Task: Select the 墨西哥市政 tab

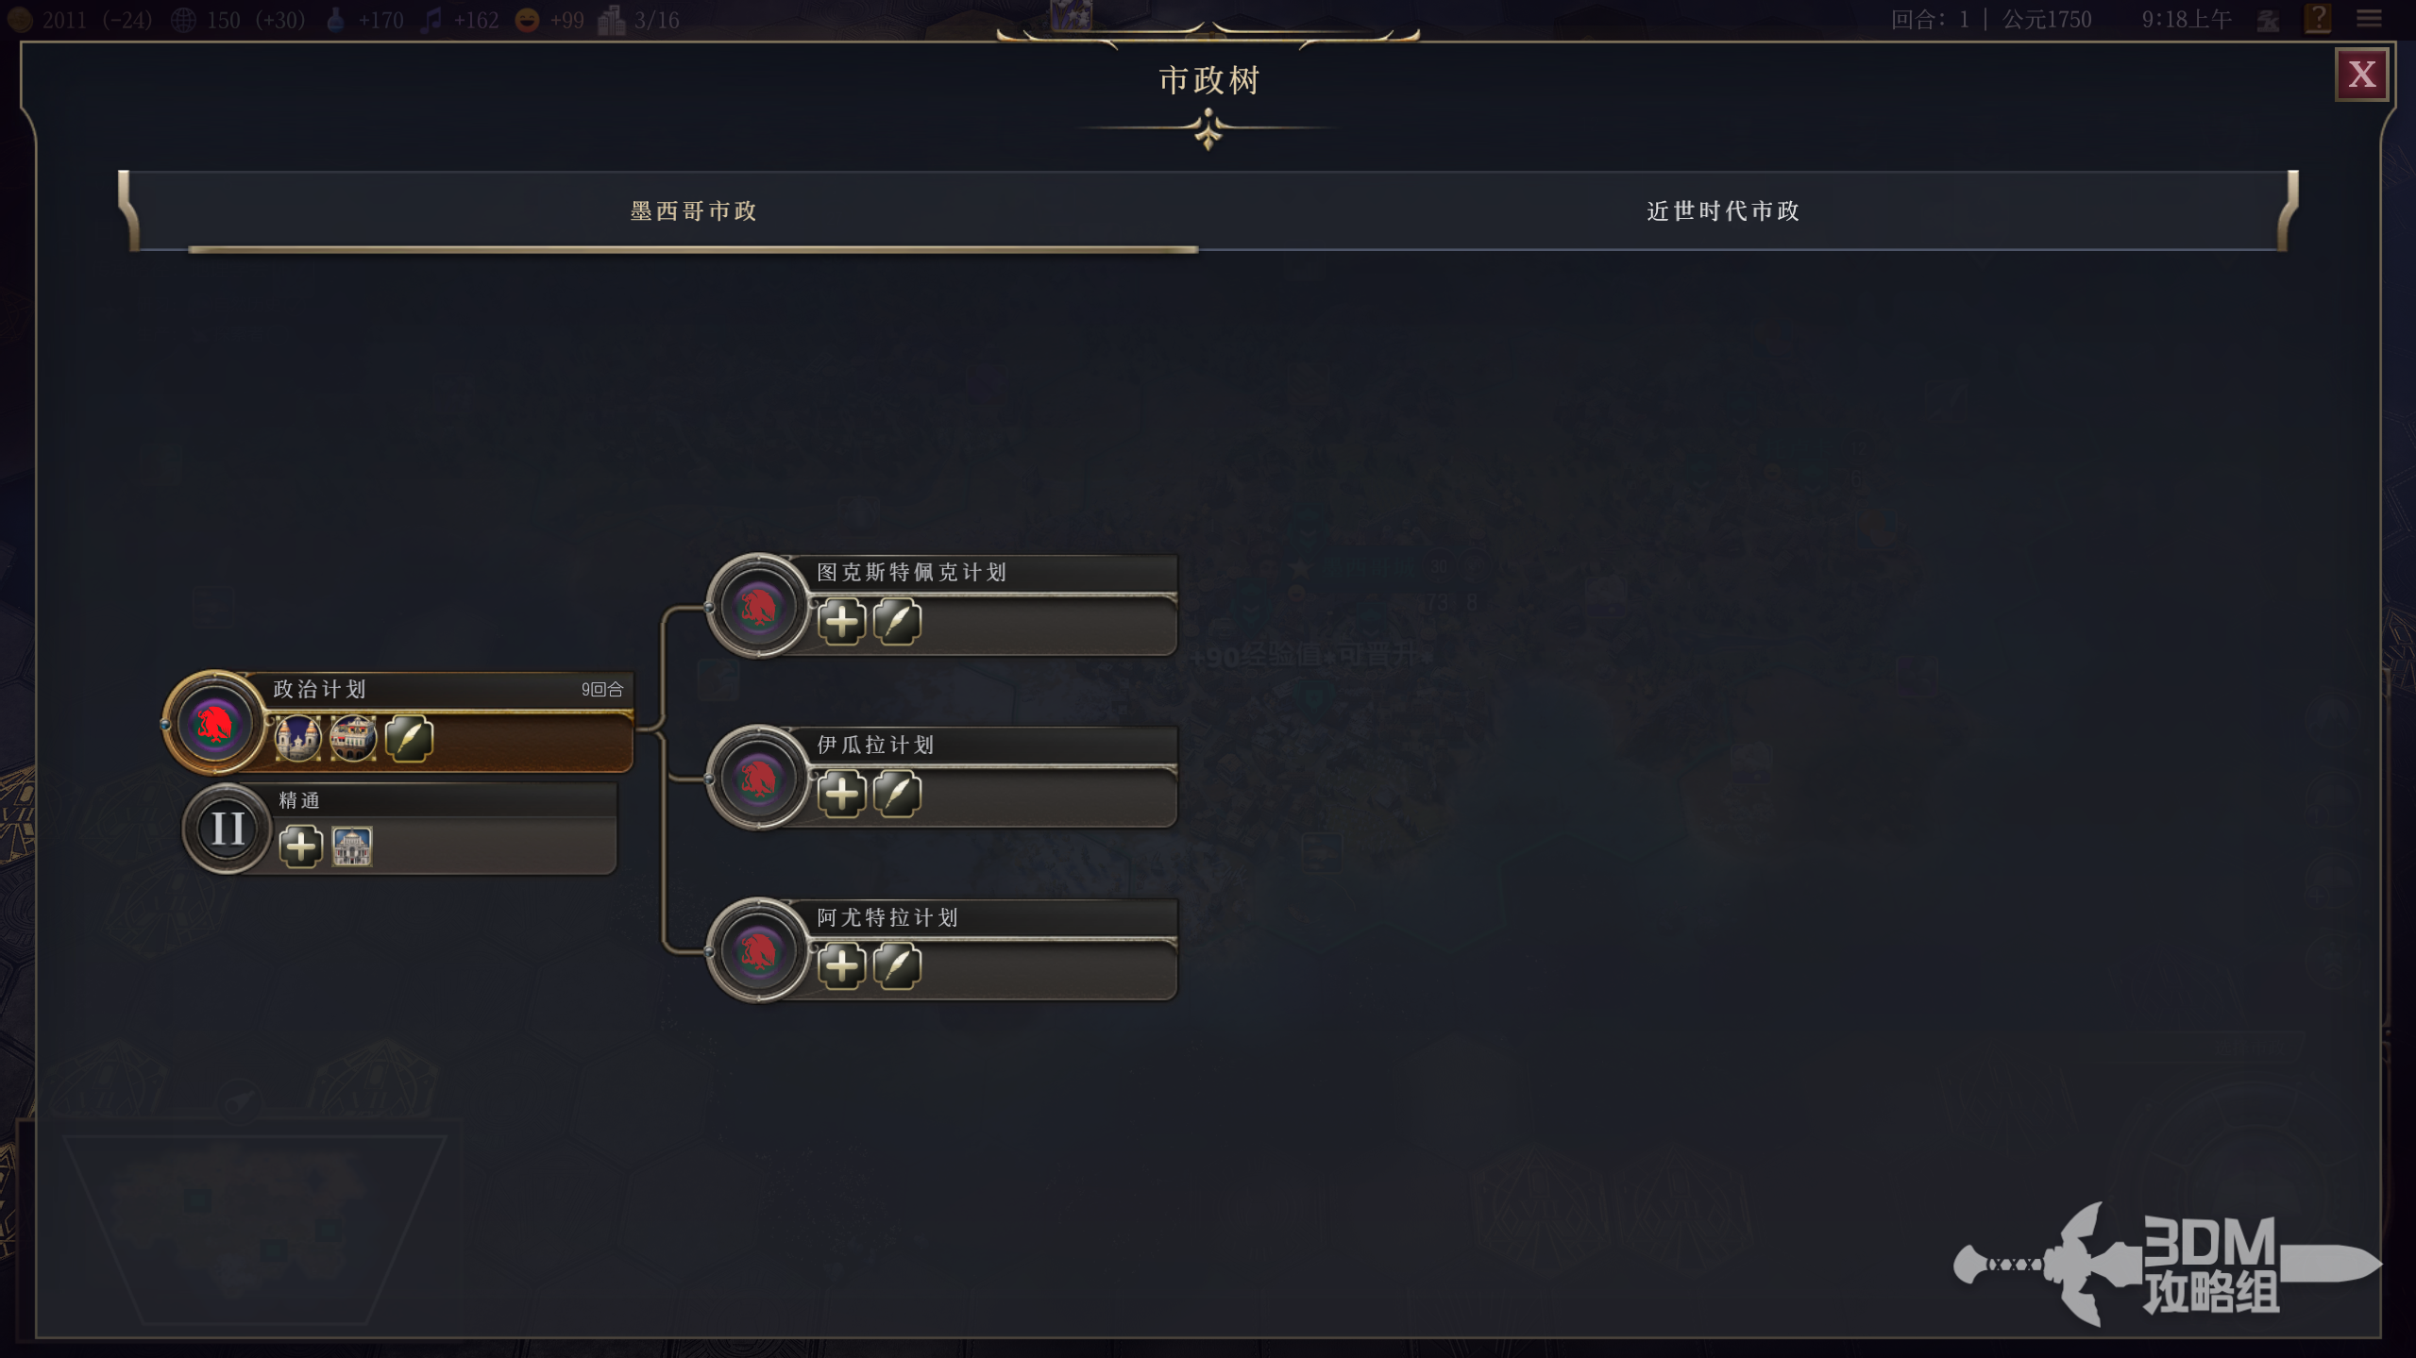Action: (694, 210)
